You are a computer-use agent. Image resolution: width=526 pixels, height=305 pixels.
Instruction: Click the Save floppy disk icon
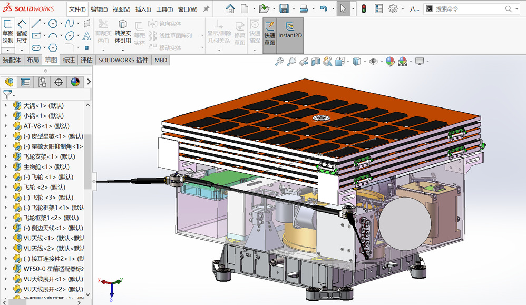click(x=284, y=8)
